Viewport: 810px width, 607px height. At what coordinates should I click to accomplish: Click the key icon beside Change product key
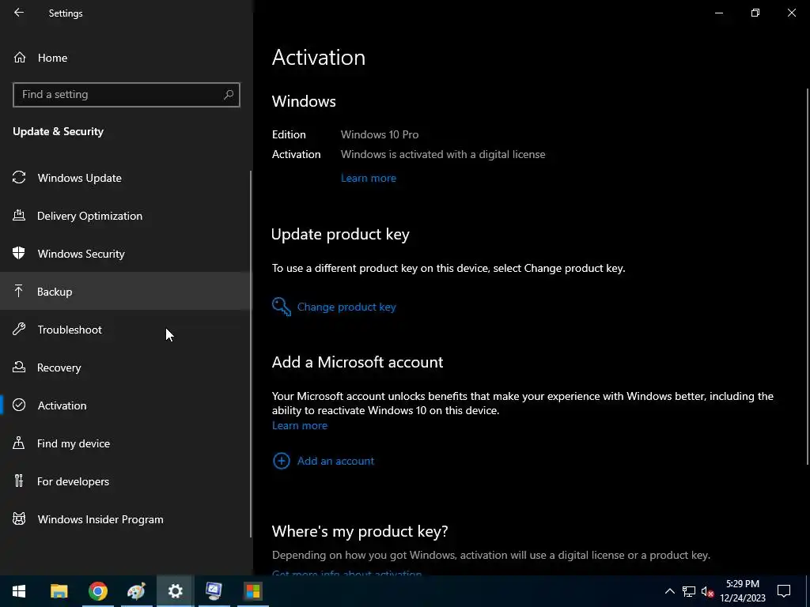coord(282,307)
